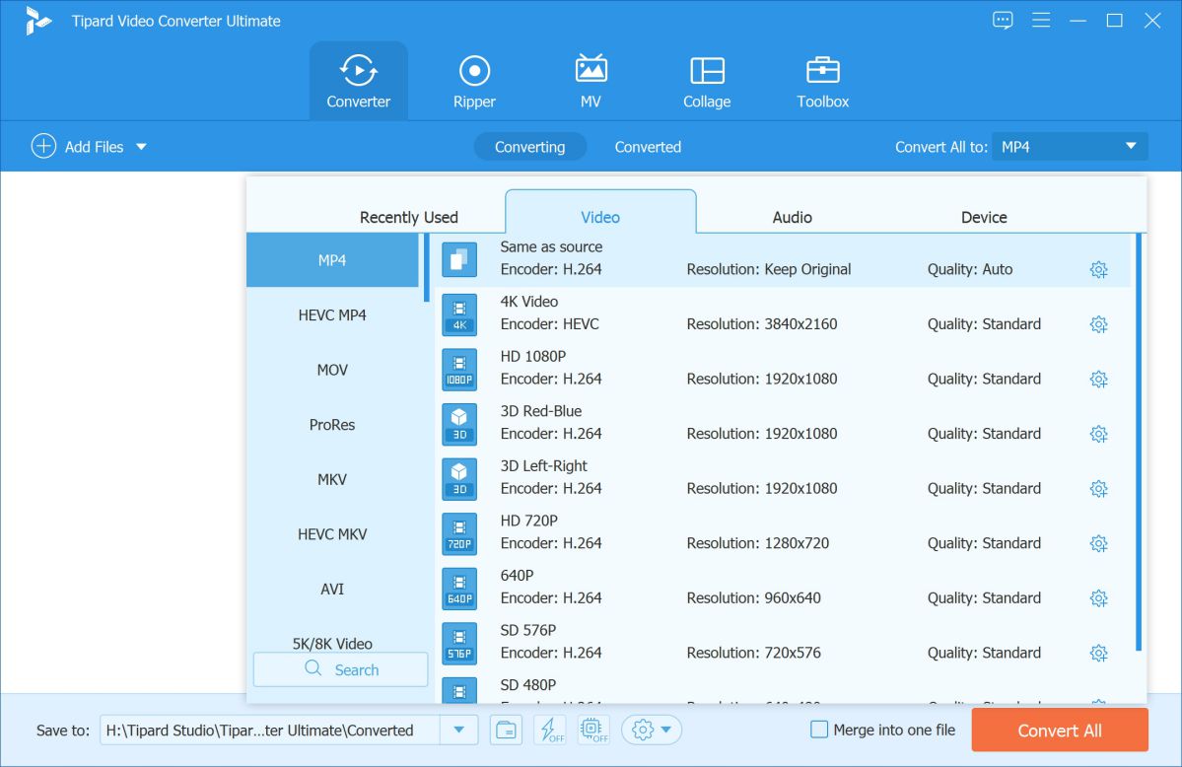Expand the Add Files dropdown arrow
This screenshot has height=767, width=1182.
coord(141,147)
